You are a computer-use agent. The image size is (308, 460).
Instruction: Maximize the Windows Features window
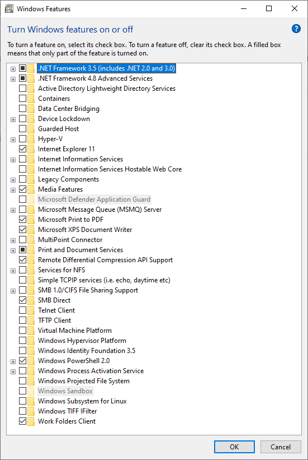(269, 9)
